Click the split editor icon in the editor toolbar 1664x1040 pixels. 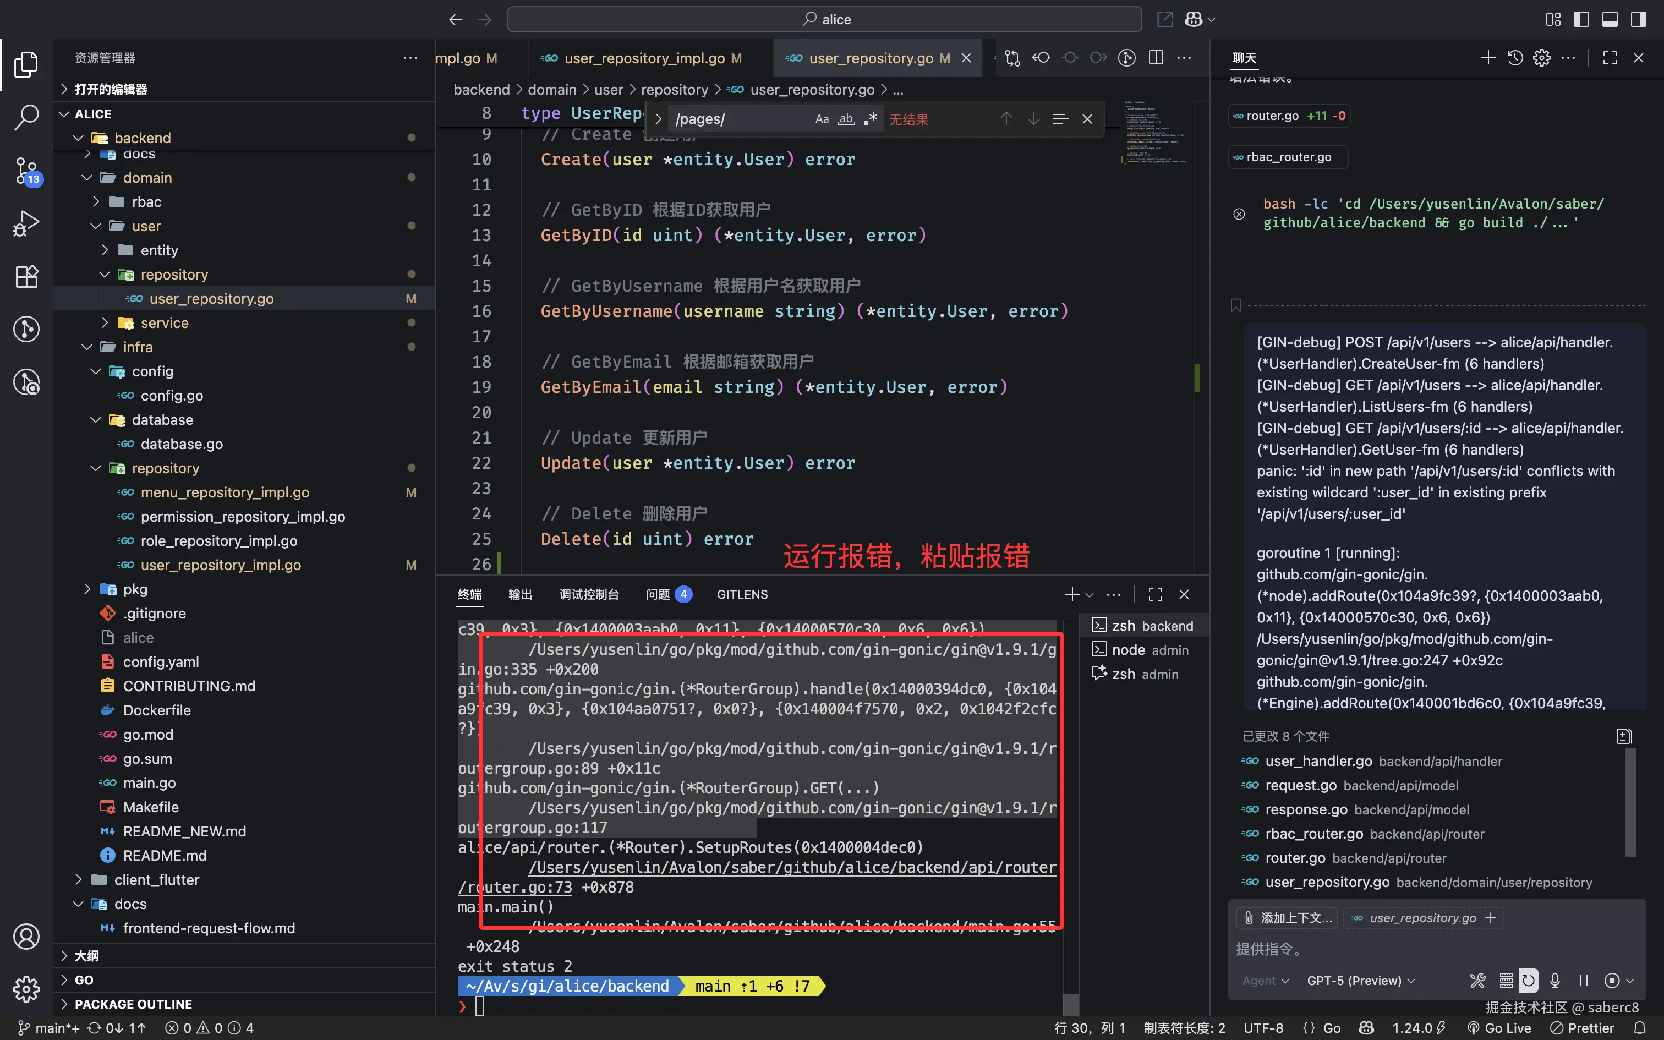pos(1156,58)
